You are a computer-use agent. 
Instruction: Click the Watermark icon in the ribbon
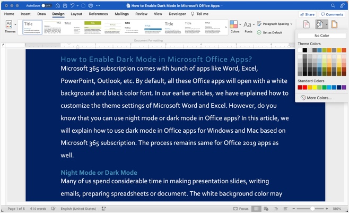coord(306,24)
